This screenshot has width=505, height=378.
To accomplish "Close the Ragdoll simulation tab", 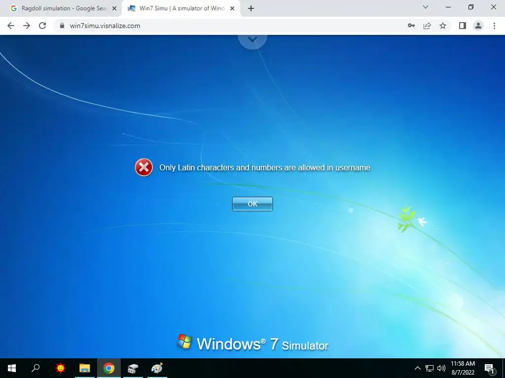I will pyautogui.click(x=114, y=9).
